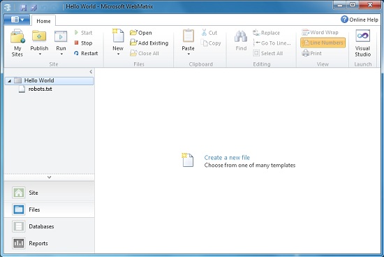The height and width of the screenshot is (257, 384).
Task: Switch to the Reports workspace
Action: (x=50, y=243)
